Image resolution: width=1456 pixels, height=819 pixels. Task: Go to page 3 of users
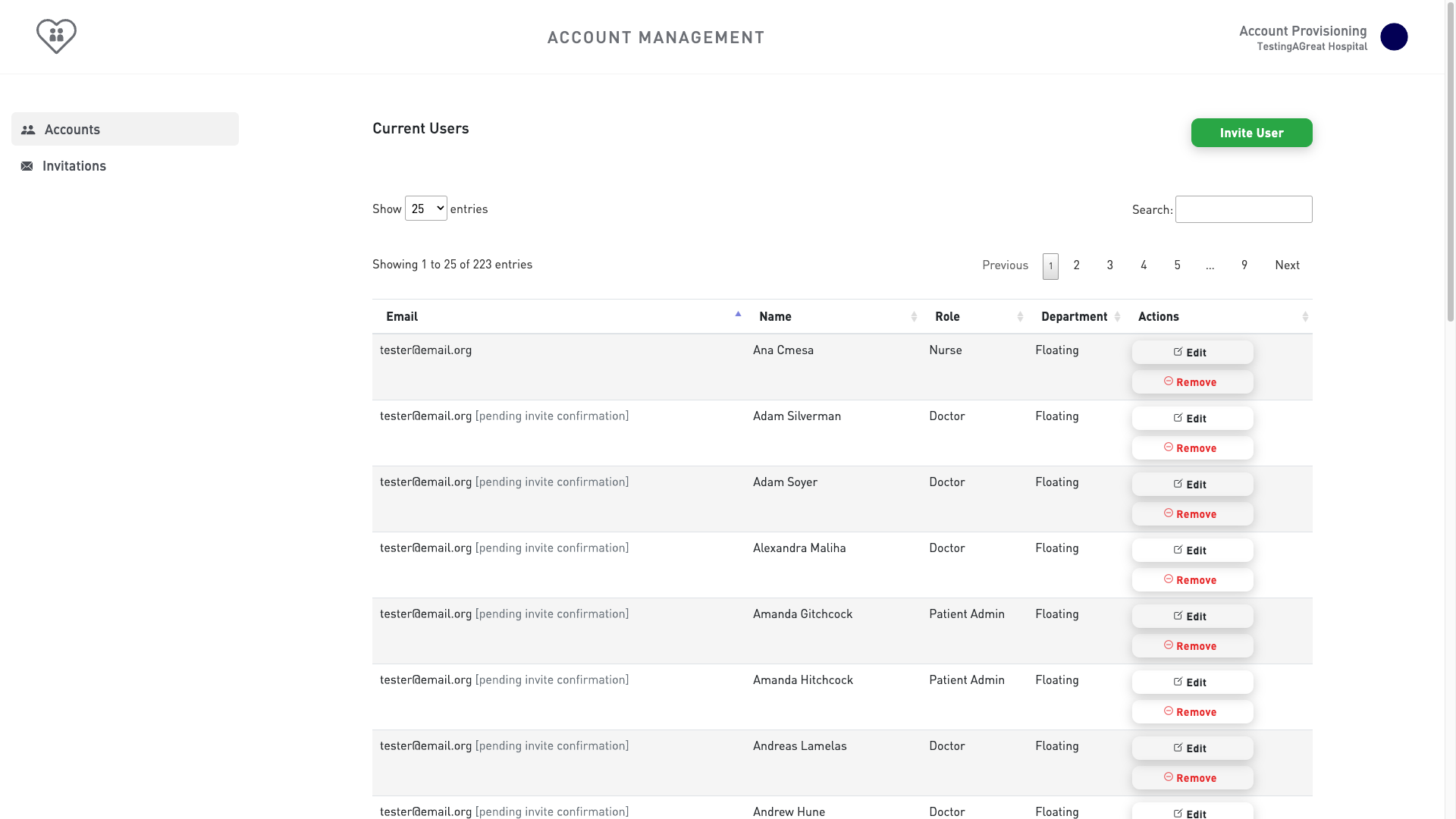click(1109, 265)
